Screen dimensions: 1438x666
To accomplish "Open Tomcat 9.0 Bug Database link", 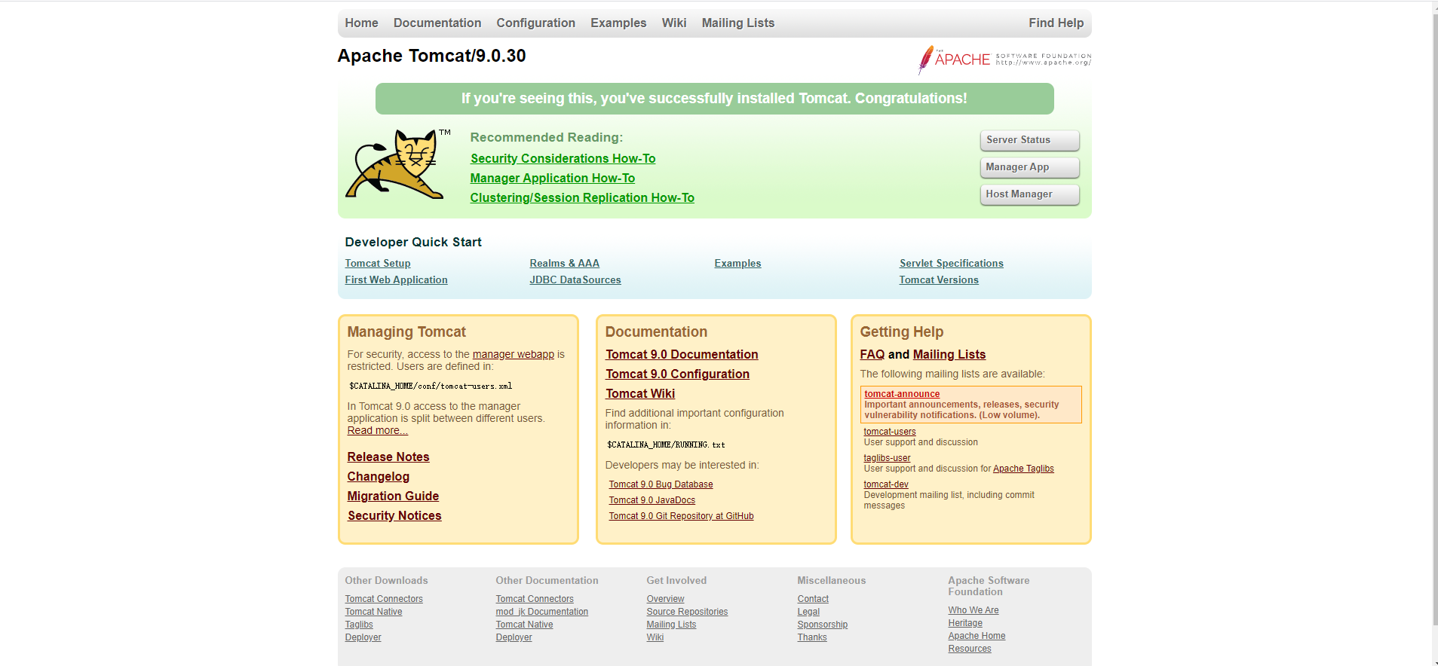I will pos(661,484).
